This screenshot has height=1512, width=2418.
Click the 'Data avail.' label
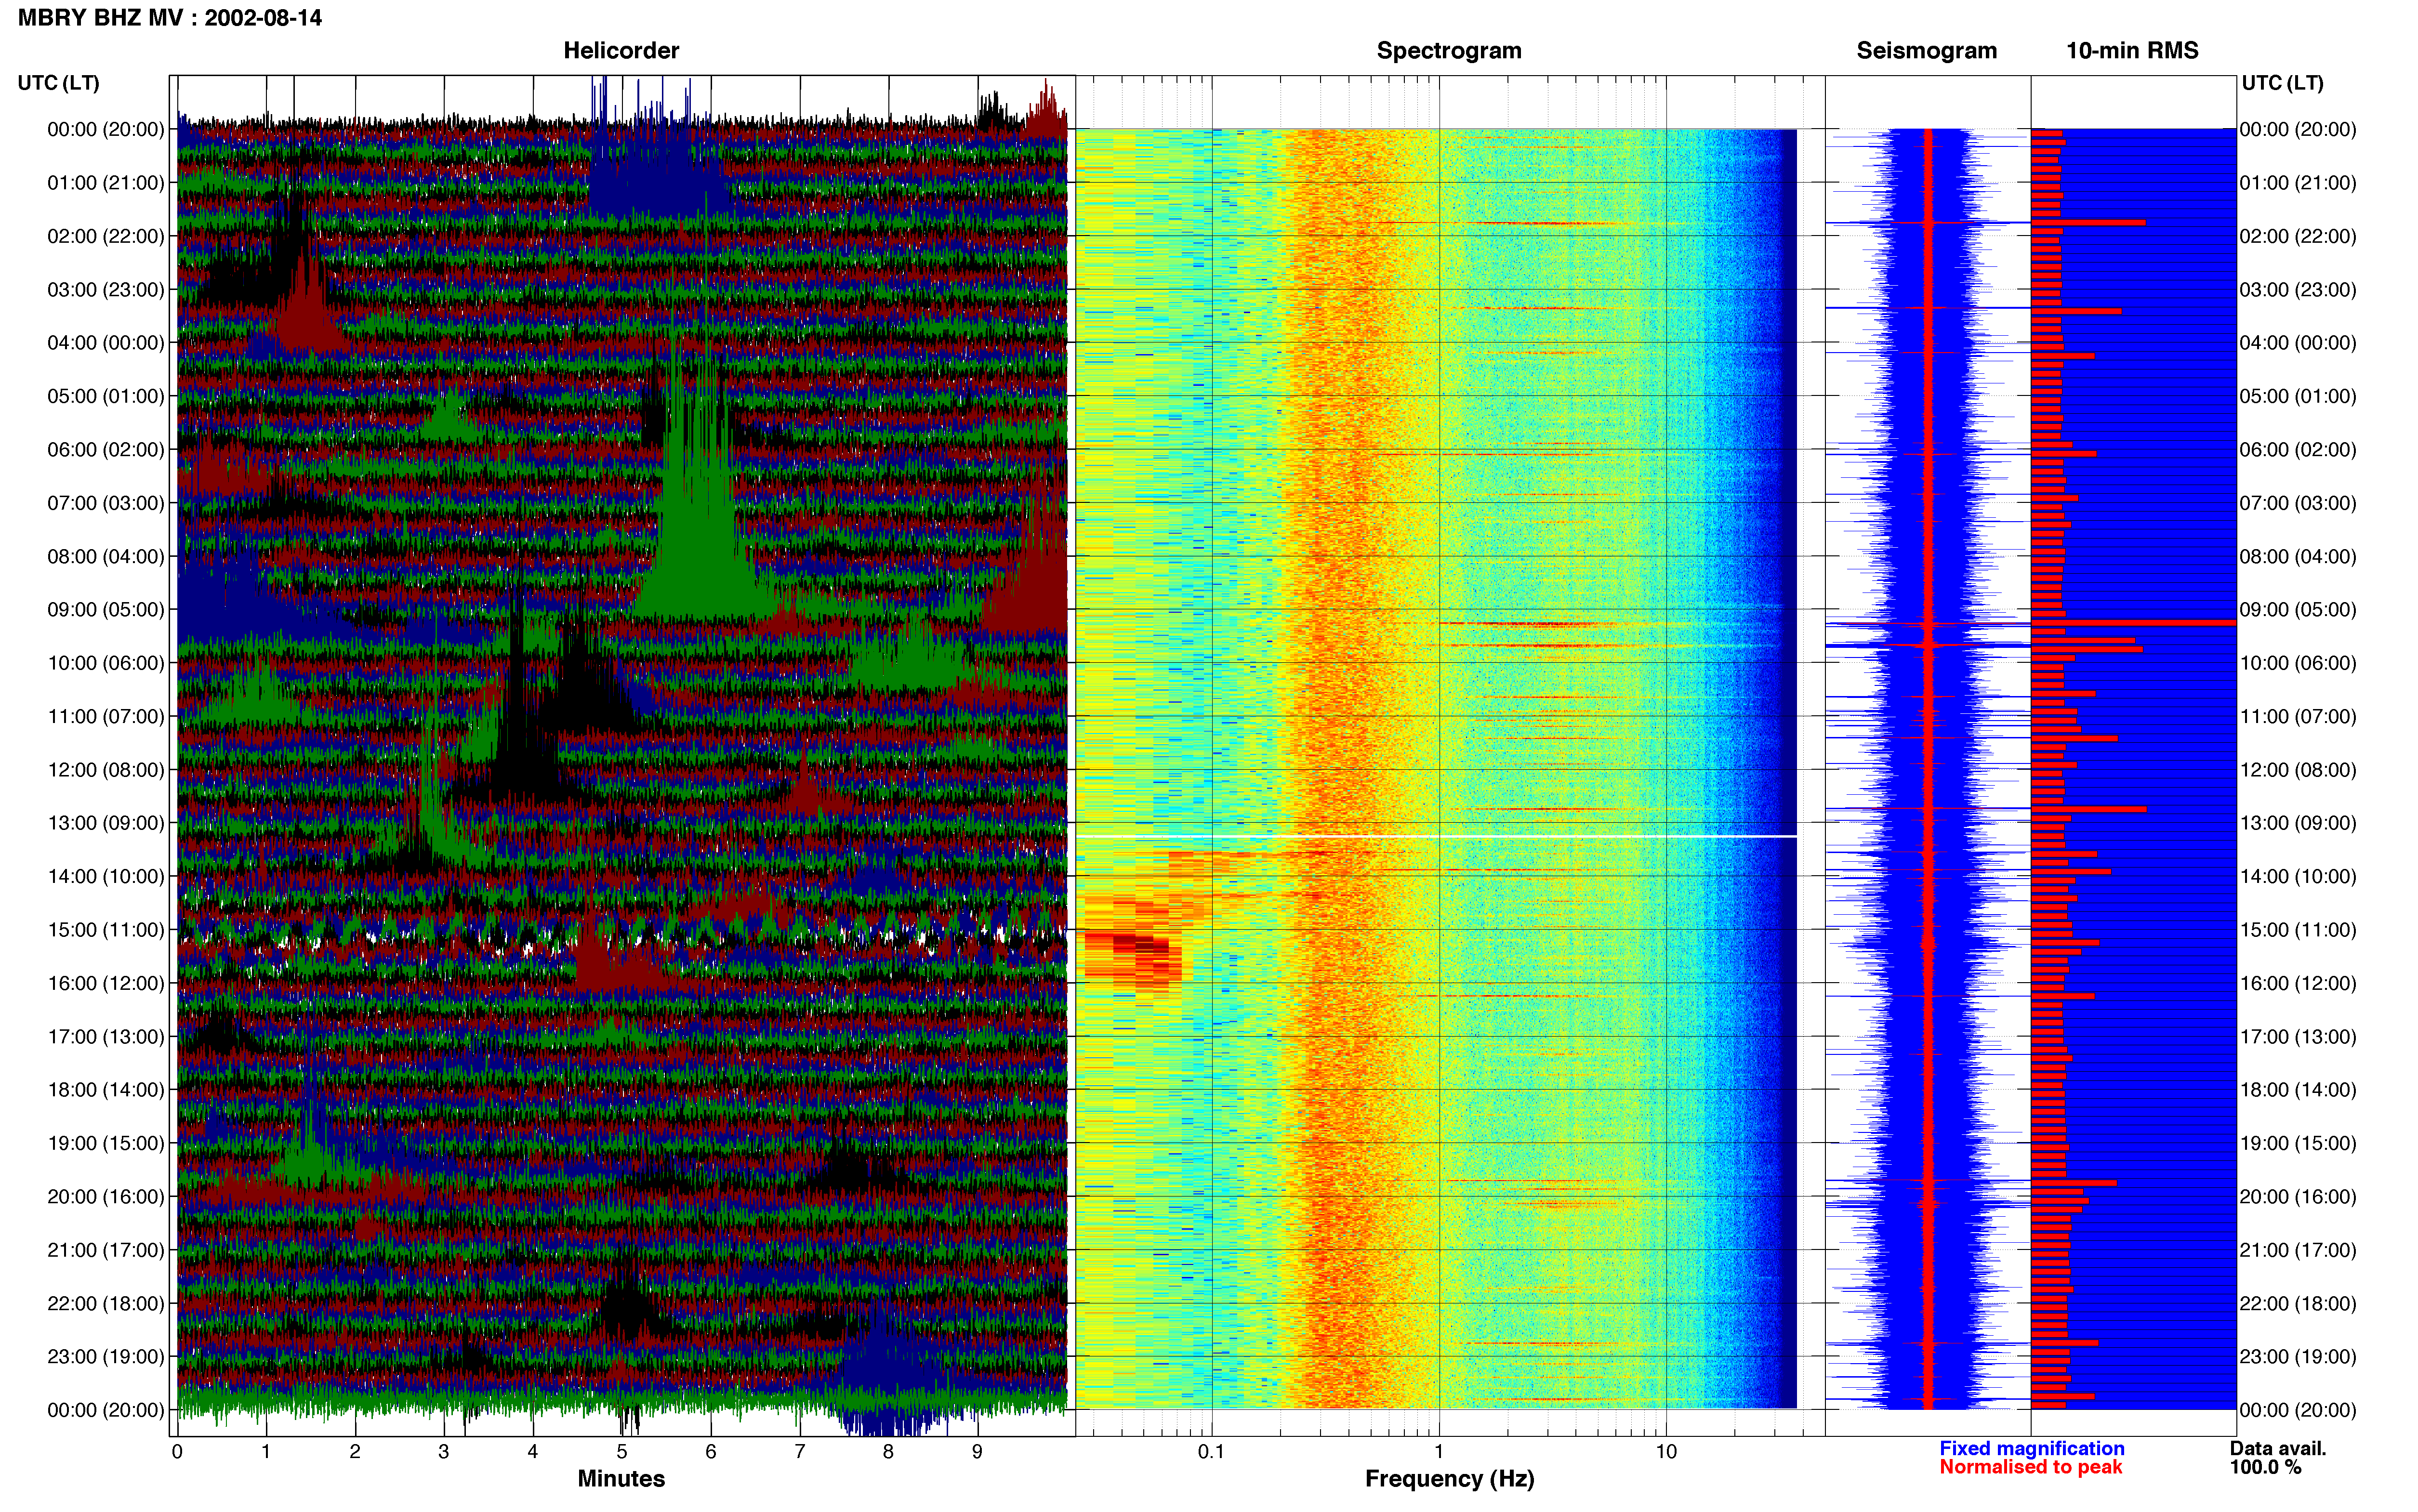point(2278,1448)
